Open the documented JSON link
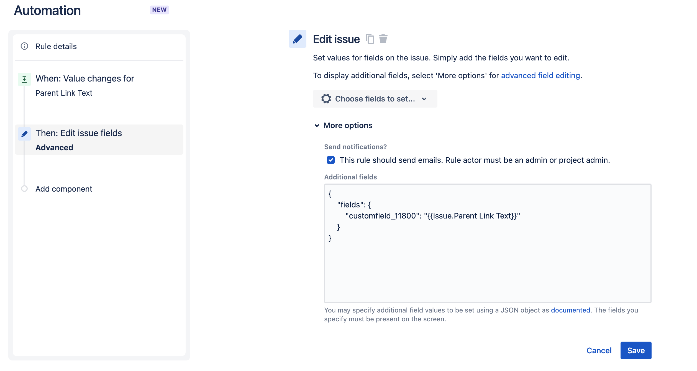Image resolution: width=697 pixels, height=371 pixels. pyautogui.click(x=570, y=310)
